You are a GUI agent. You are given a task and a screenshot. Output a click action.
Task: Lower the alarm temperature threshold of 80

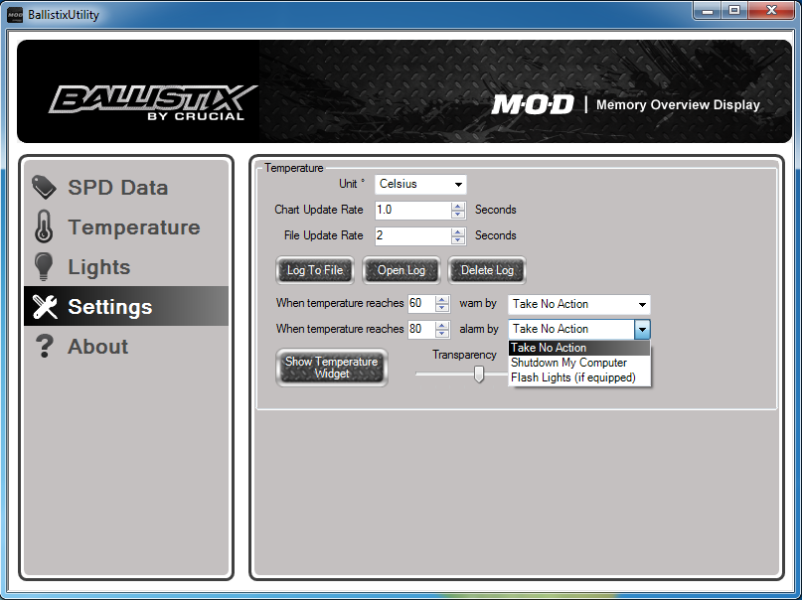pos(442,333)
